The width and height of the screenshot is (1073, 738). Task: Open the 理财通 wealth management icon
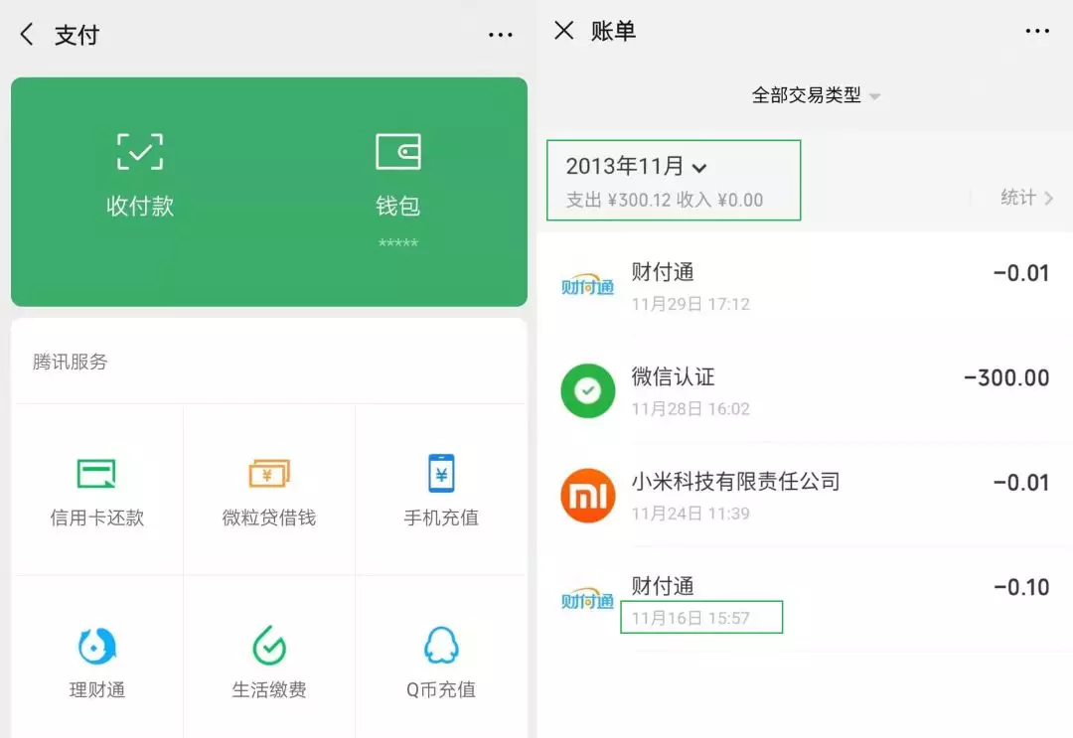coord(97,648)
